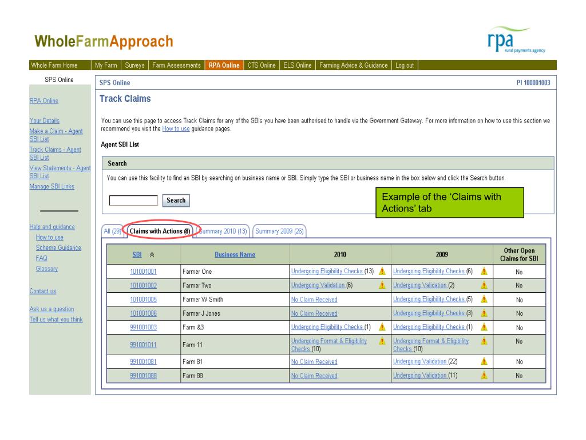Open the Contact us sidebar link
Screen dimensions: 586x440
click(x=42, y=291)
